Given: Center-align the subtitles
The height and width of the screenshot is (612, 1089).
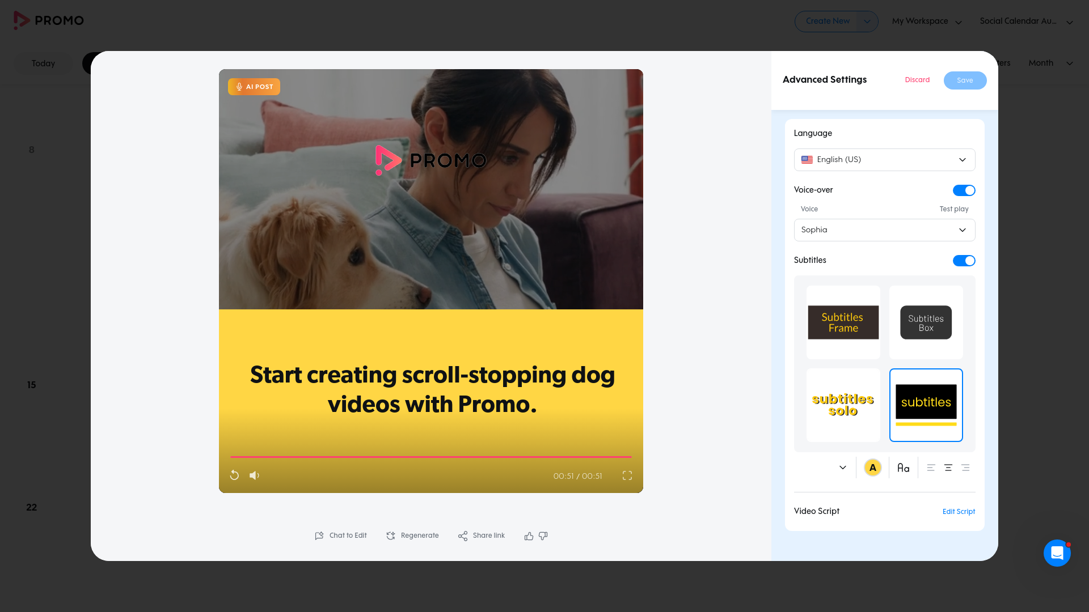Looking at the screenshot, I should [948, 467].
